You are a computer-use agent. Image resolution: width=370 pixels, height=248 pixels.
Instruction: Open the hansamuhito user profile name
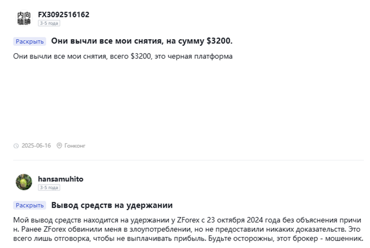point(61,179)
